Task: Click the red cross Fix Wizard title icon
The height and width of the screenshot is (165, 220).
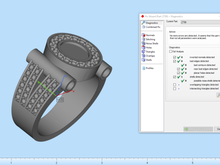Action: pyautogui.click(x=143, y=16)
